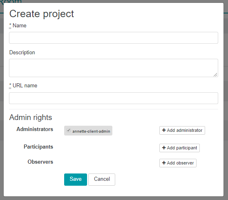The width and height of the screenshot is (228, 200).
Task: Click the plus icon on Add observer
Action: pos(164,163)
